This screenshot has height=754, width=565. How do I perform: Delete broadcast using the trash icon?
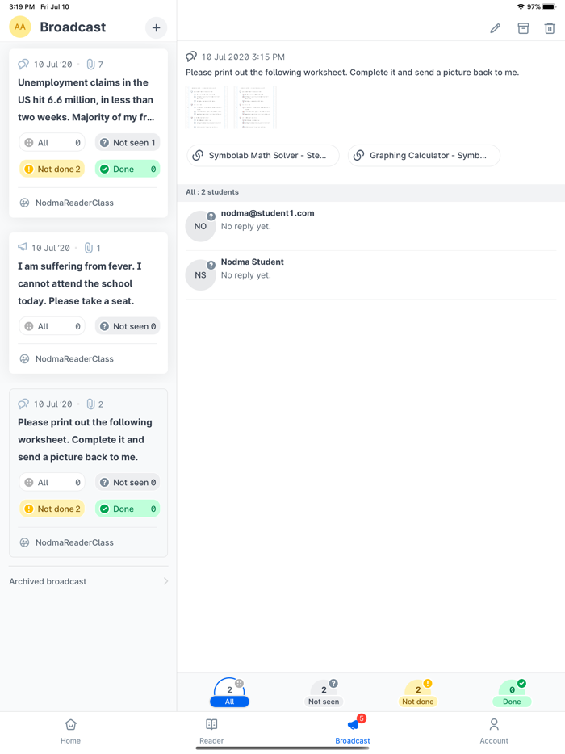550,28
